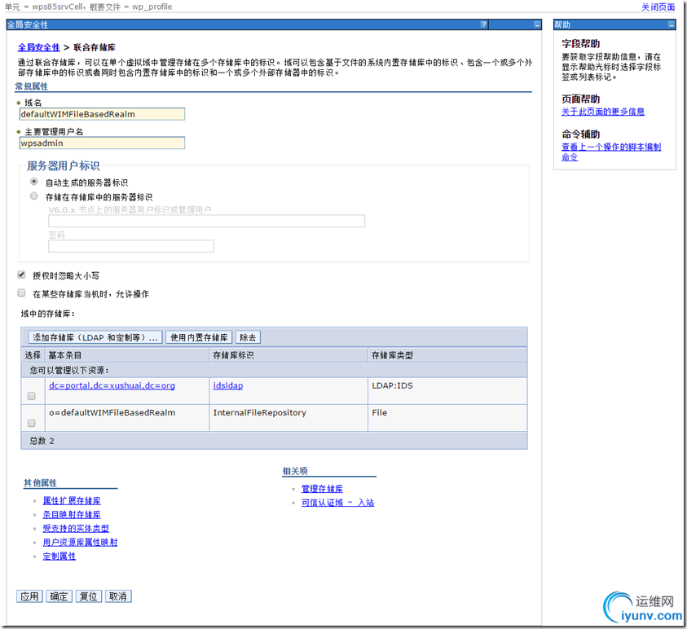Click the 常规属性 section heading
Screen dimensions: 687x629
pyautogui.click(x=31, y=86)
